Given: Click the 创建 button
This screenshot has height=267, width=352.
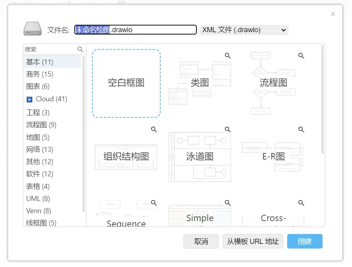Looking at the screenshot, I should pyautogui.click(x=304, y=241).
